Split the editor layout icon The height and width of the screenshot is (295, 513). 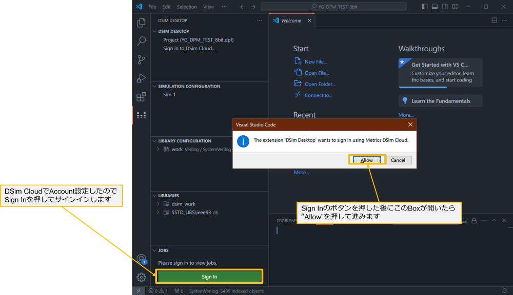[494, 20]
